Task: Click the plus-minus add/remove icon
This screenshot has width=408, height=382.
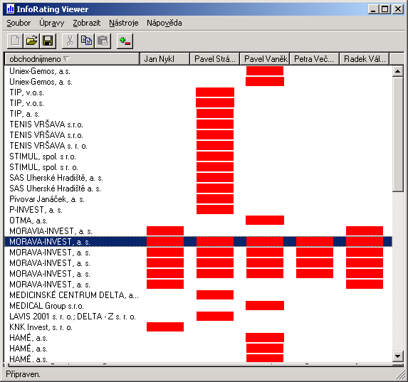Action: pyautogui.click(x=125, y=41)
